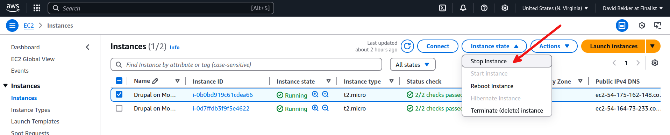The height and width of the screenshot is (135, 670).
Task: Click ec2-54-164-73-233 DNS cell
Action: point(628,108)
